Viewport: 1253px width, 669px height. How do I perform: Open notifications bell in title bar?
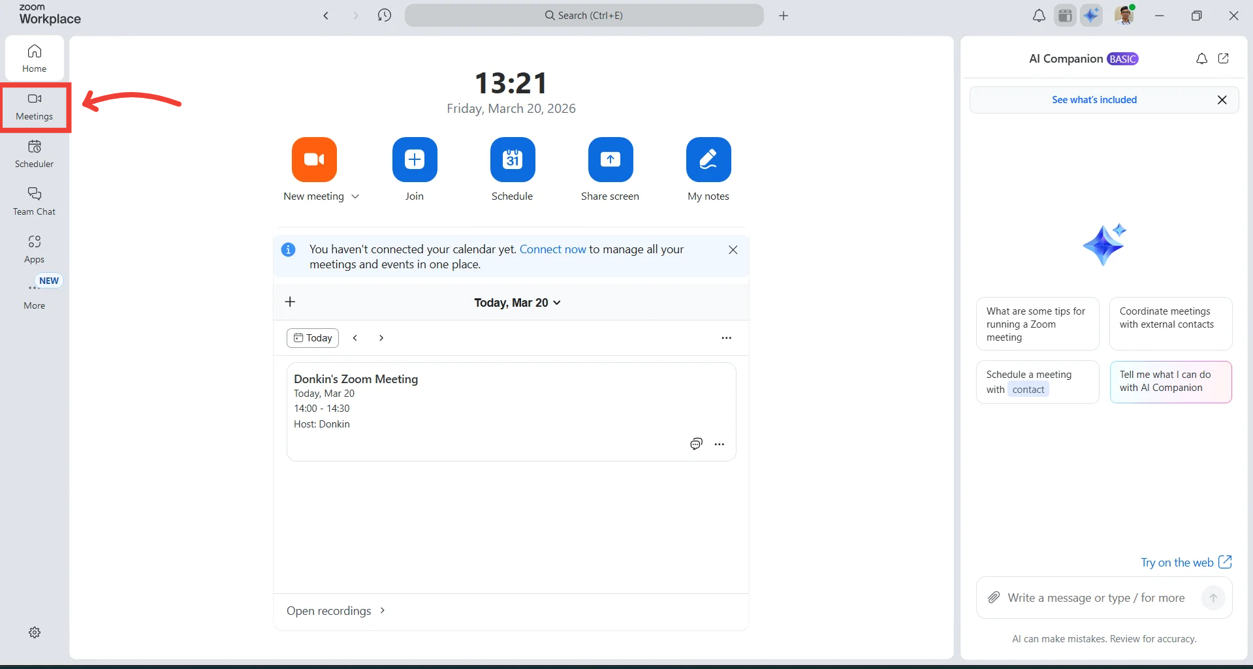click(x=1039, y=16)
